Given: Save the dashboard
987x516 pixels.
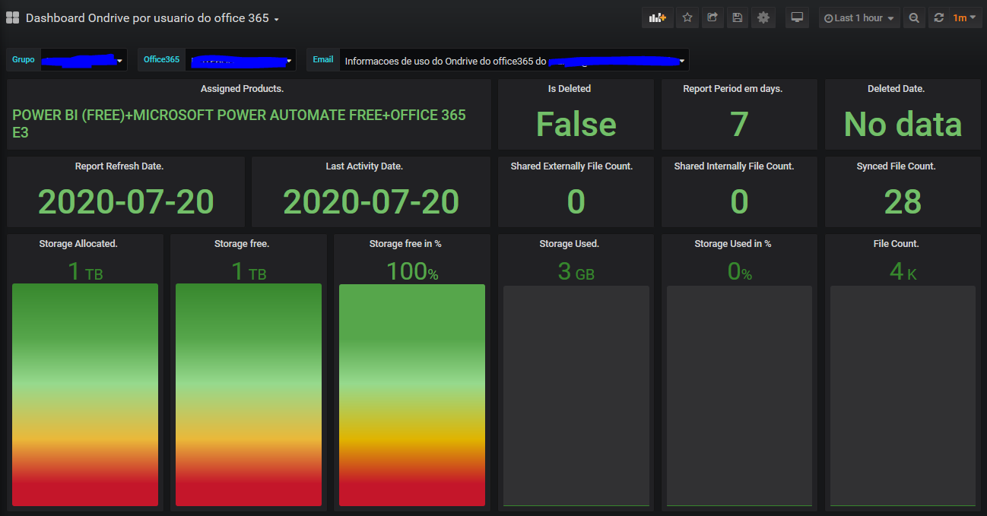Looking at the screenshot, I should [737, 17].
